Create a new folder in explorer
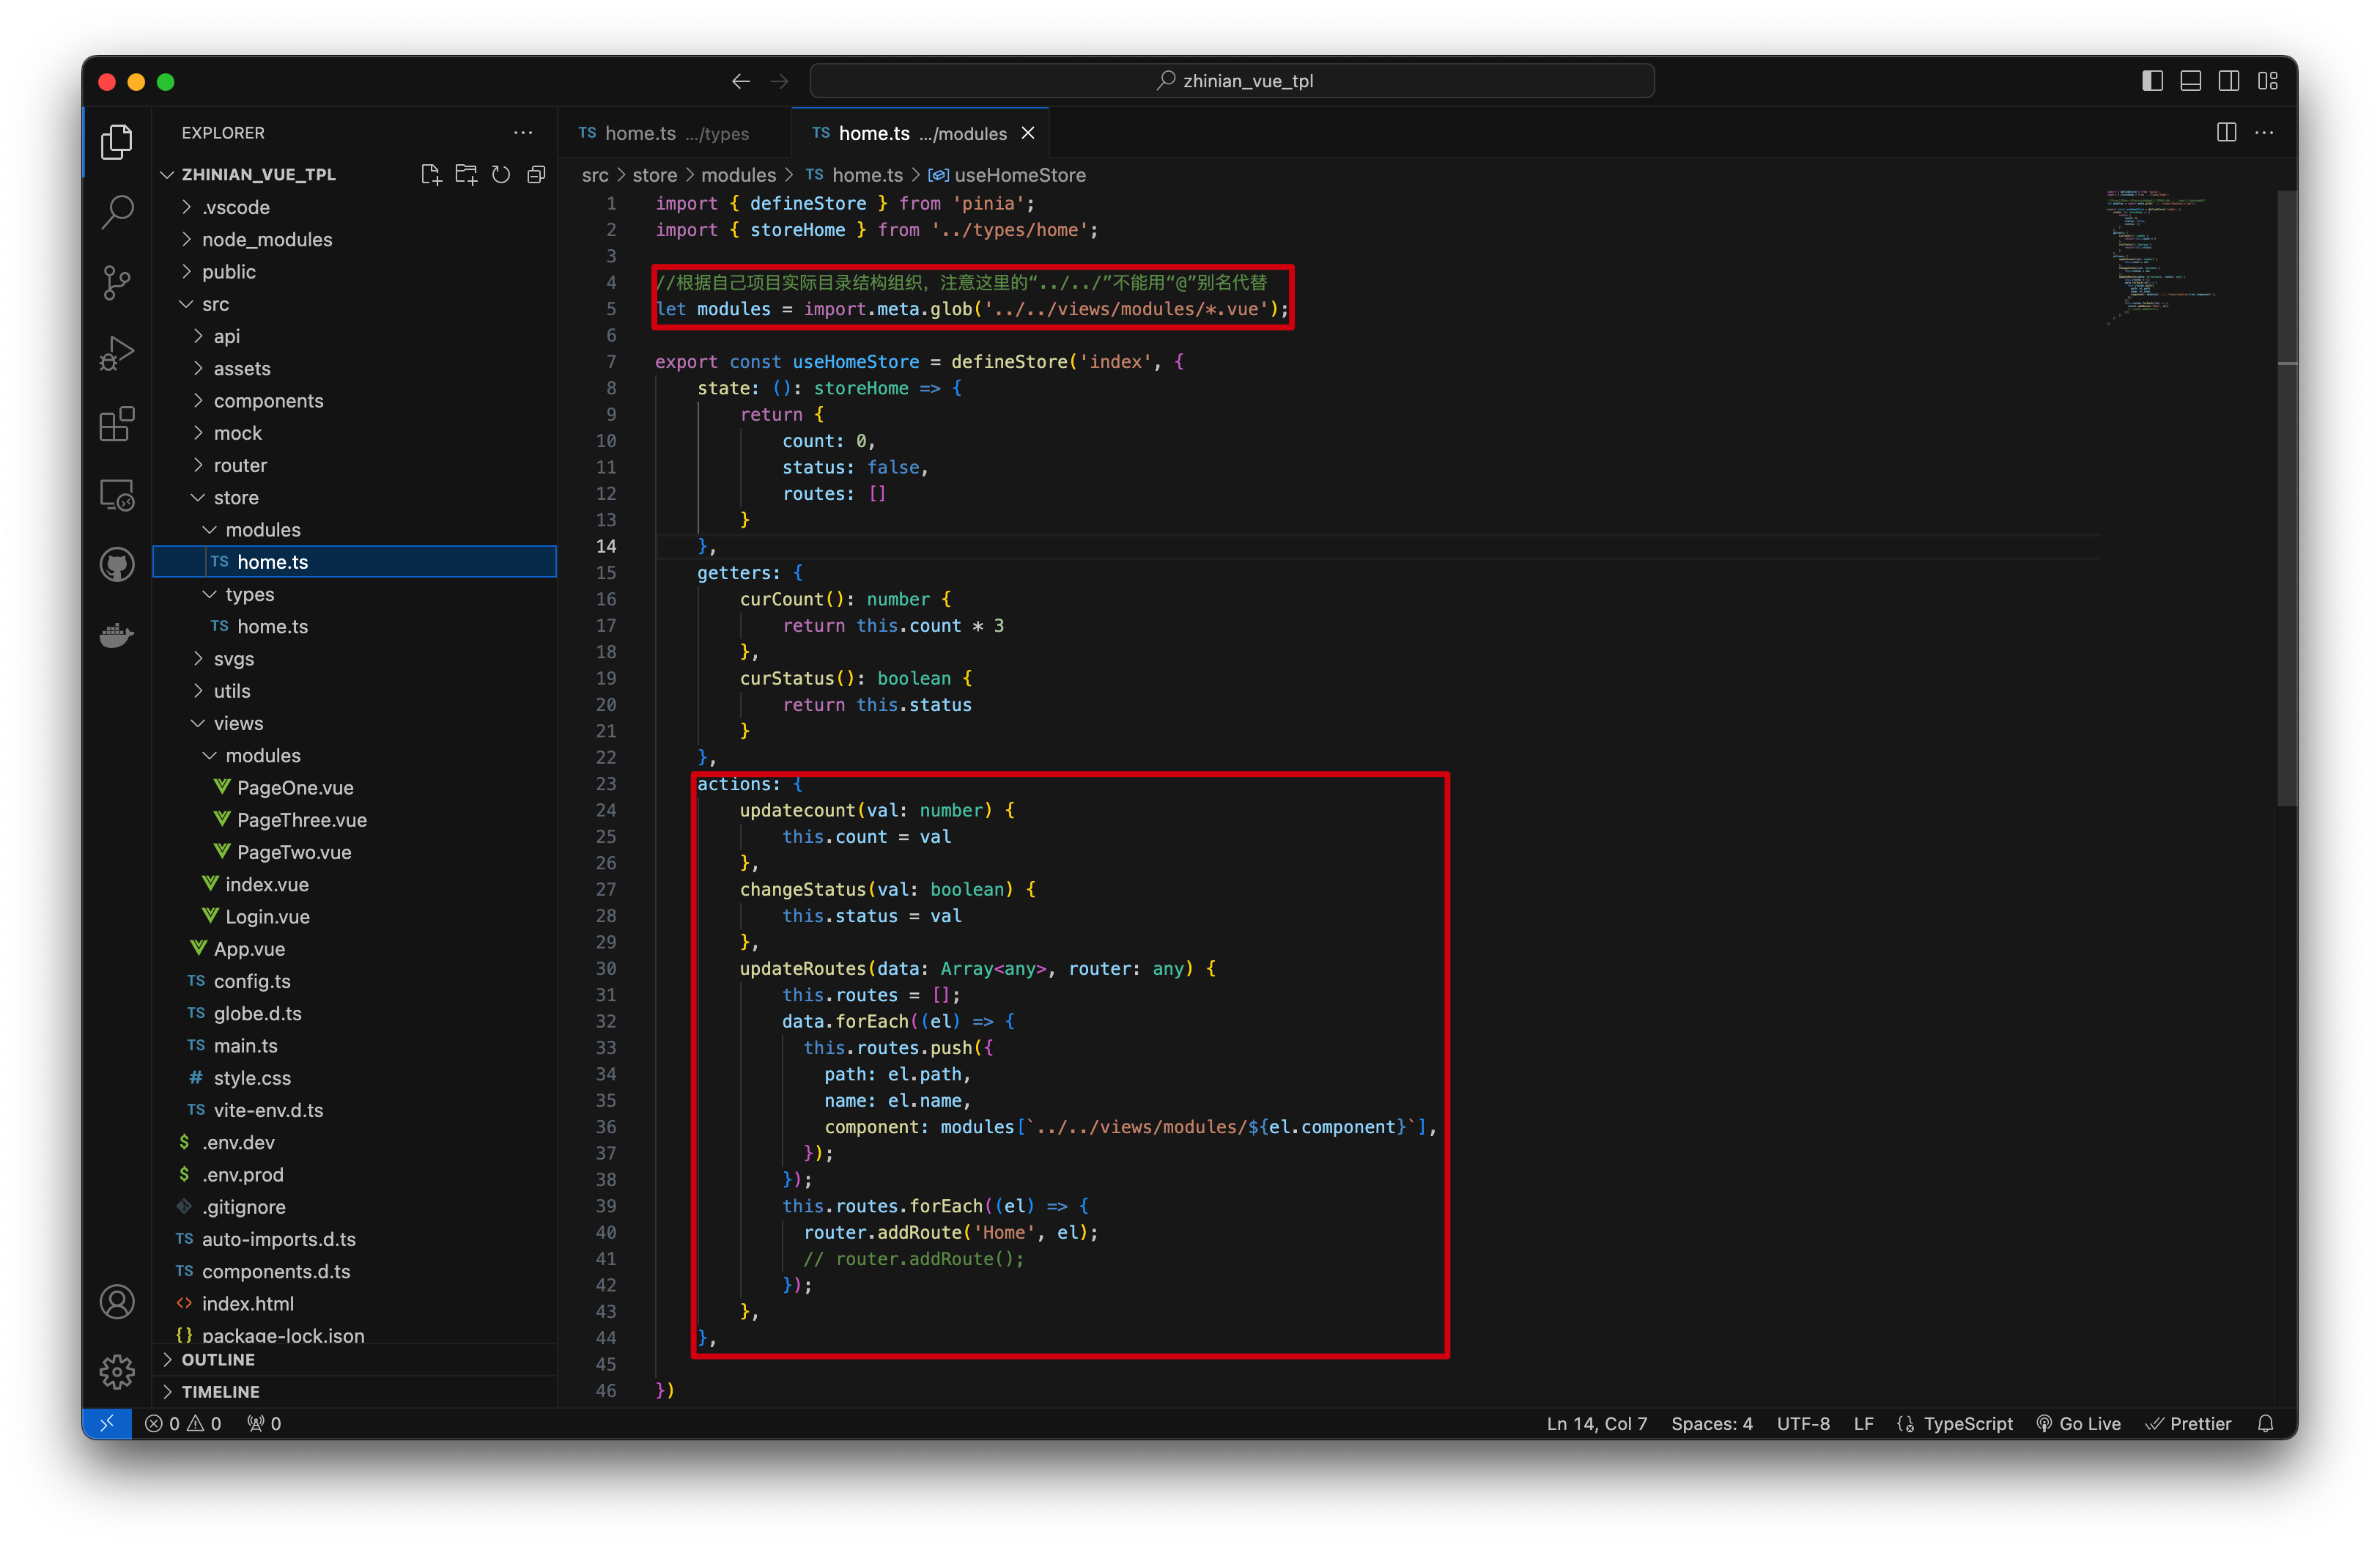 [x=466, y=174]
